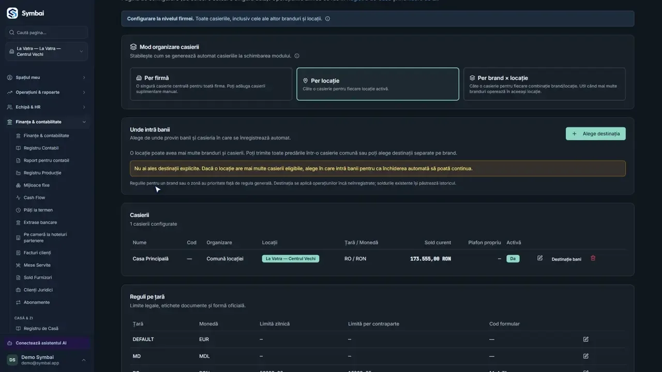Click the Symbai logo in the sidebar
This screenshot has height=372, width=662.
[x=12, y=13]
